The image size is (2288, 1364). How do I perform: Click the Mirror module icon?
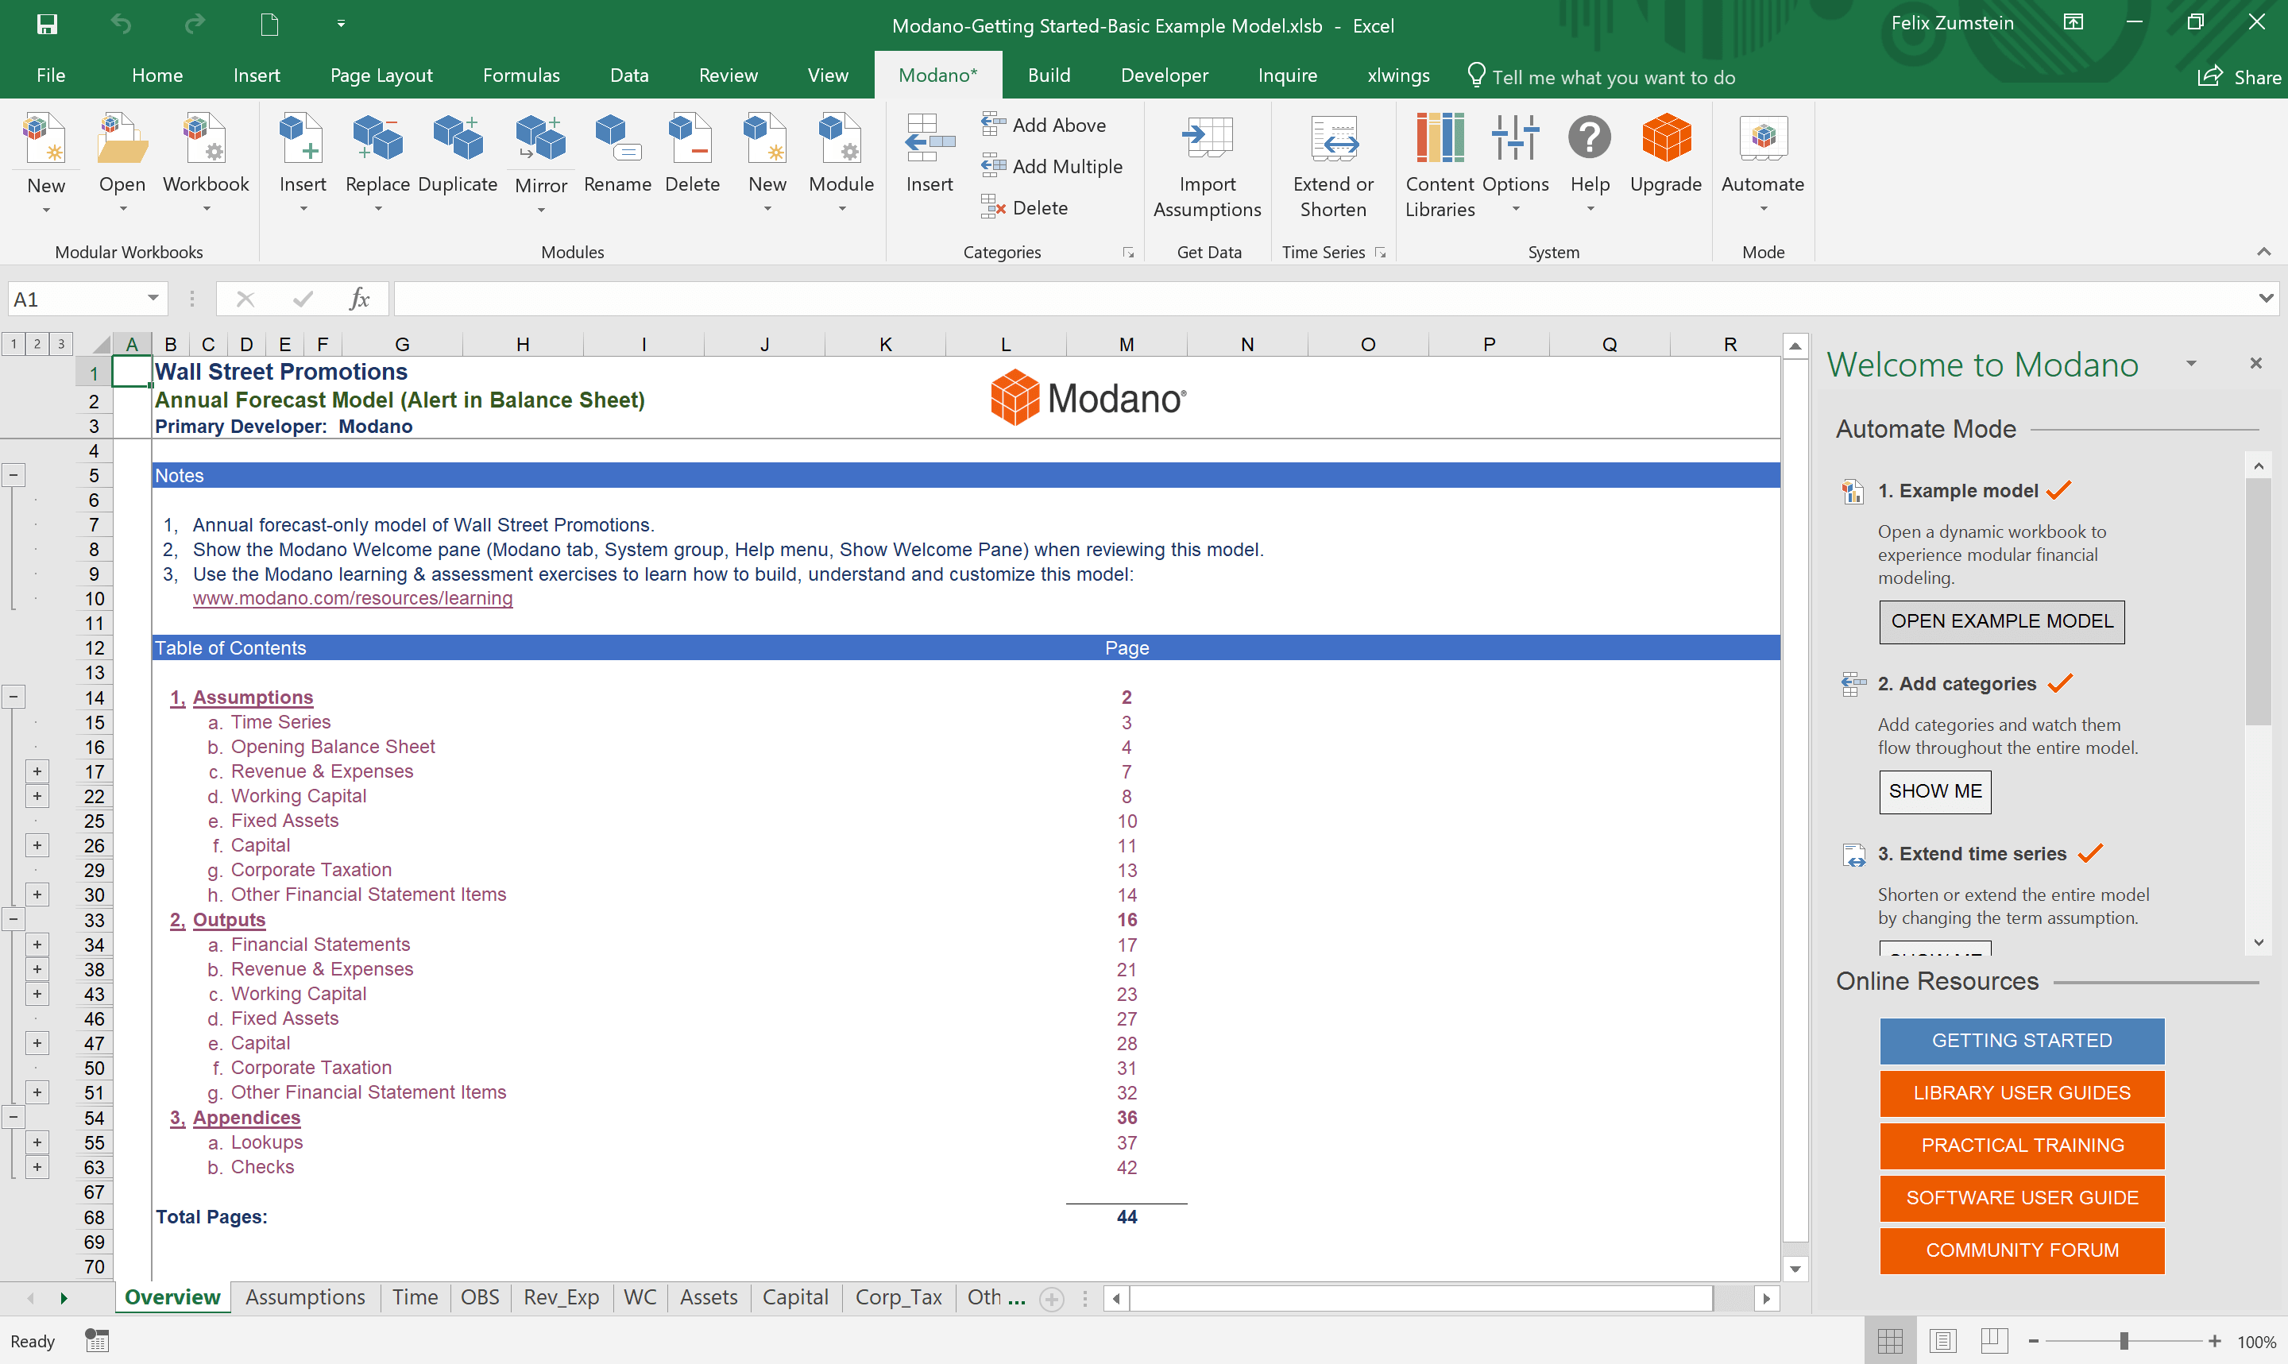(x=540, y=140)
